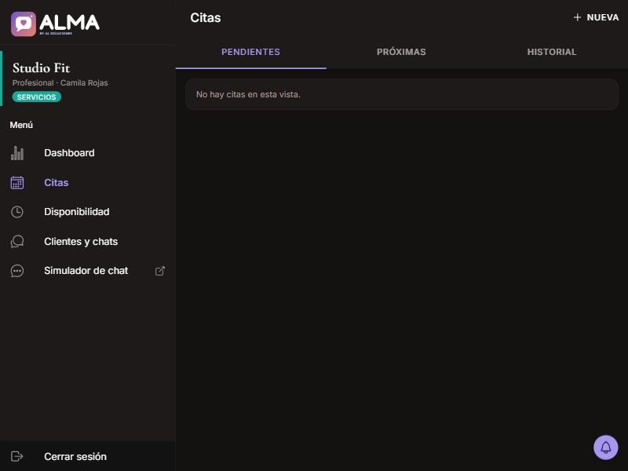Screen dimensions: 628x471
Task: Click the SERVICIOS badge
Action: (x=36, y=97)
